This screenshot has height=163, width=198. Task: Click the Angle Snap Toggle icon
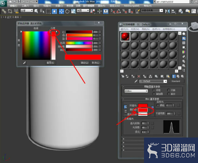tap(119, 11)
